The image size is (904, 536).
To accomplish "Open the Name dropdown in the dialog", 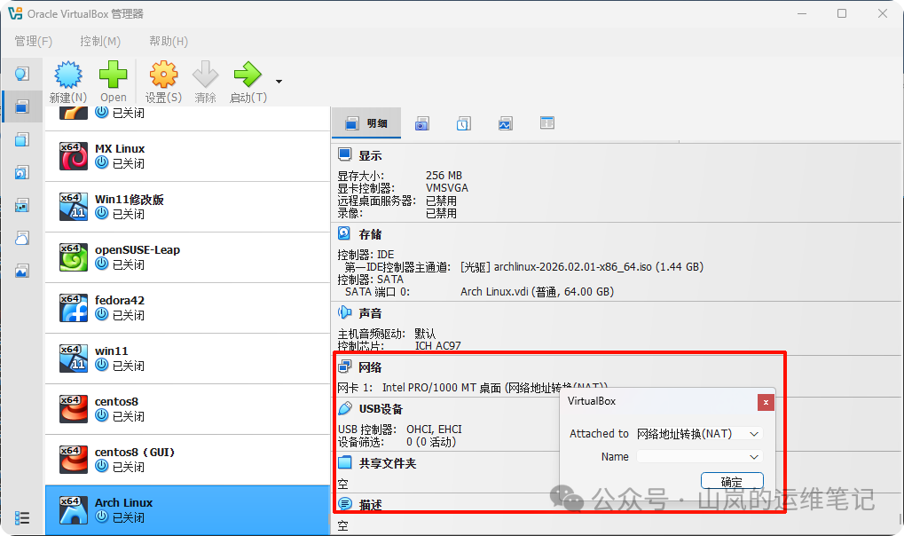I will click(x=699, y=456).
